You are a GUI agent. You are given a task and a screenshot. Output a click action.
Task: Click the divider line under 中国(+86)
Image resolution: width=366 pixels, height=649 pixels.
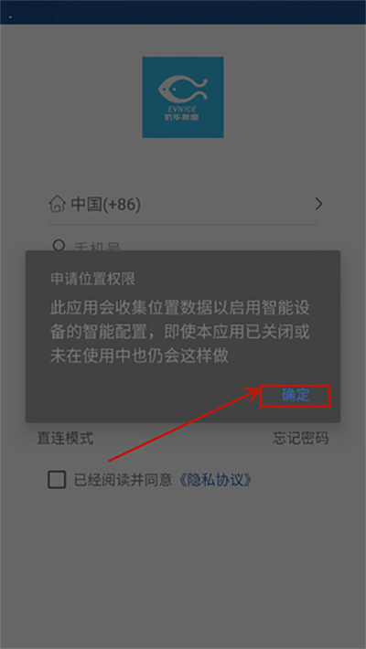183,225
